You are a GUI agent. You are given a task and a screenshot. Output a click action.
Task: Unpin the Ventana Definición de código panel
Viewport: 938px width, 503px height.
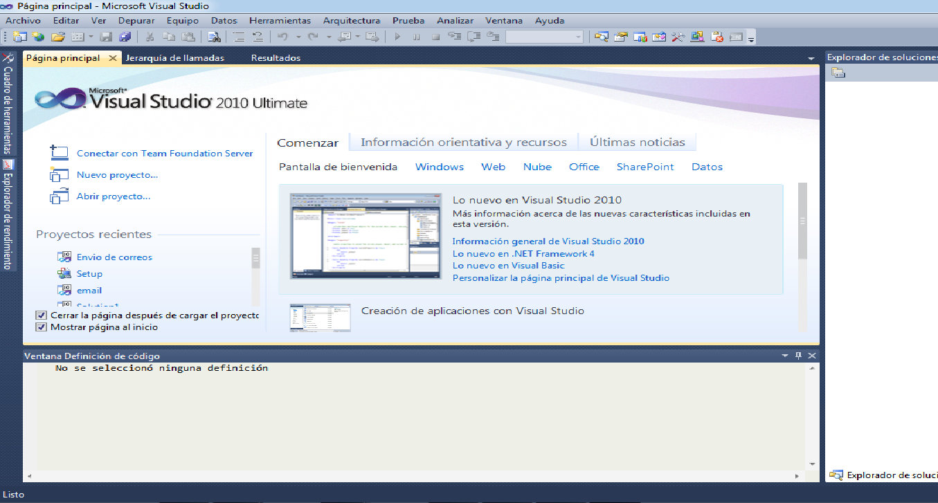pos(798,355)
